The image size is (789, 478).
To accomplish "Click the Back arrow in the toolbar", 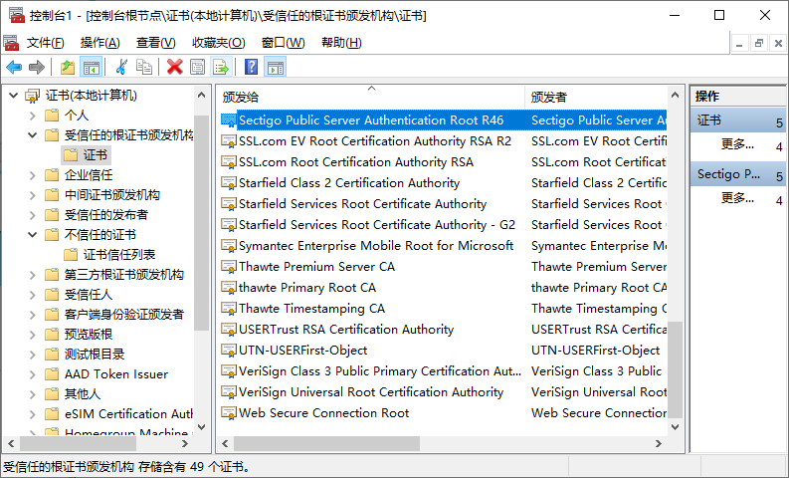I will (14, 67).
